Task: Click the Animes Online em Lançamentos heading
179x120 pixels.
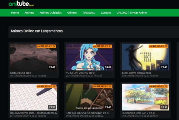Action: pos(36,31)
